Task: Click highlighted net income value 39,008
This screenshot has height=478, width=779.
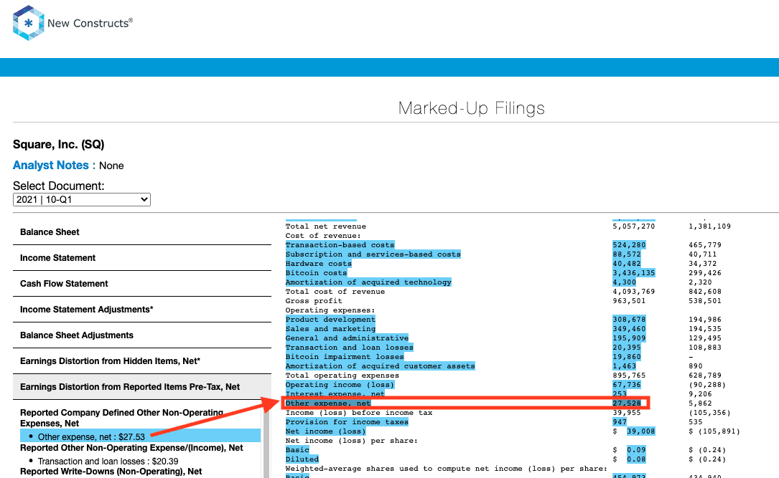Action: 641,431
